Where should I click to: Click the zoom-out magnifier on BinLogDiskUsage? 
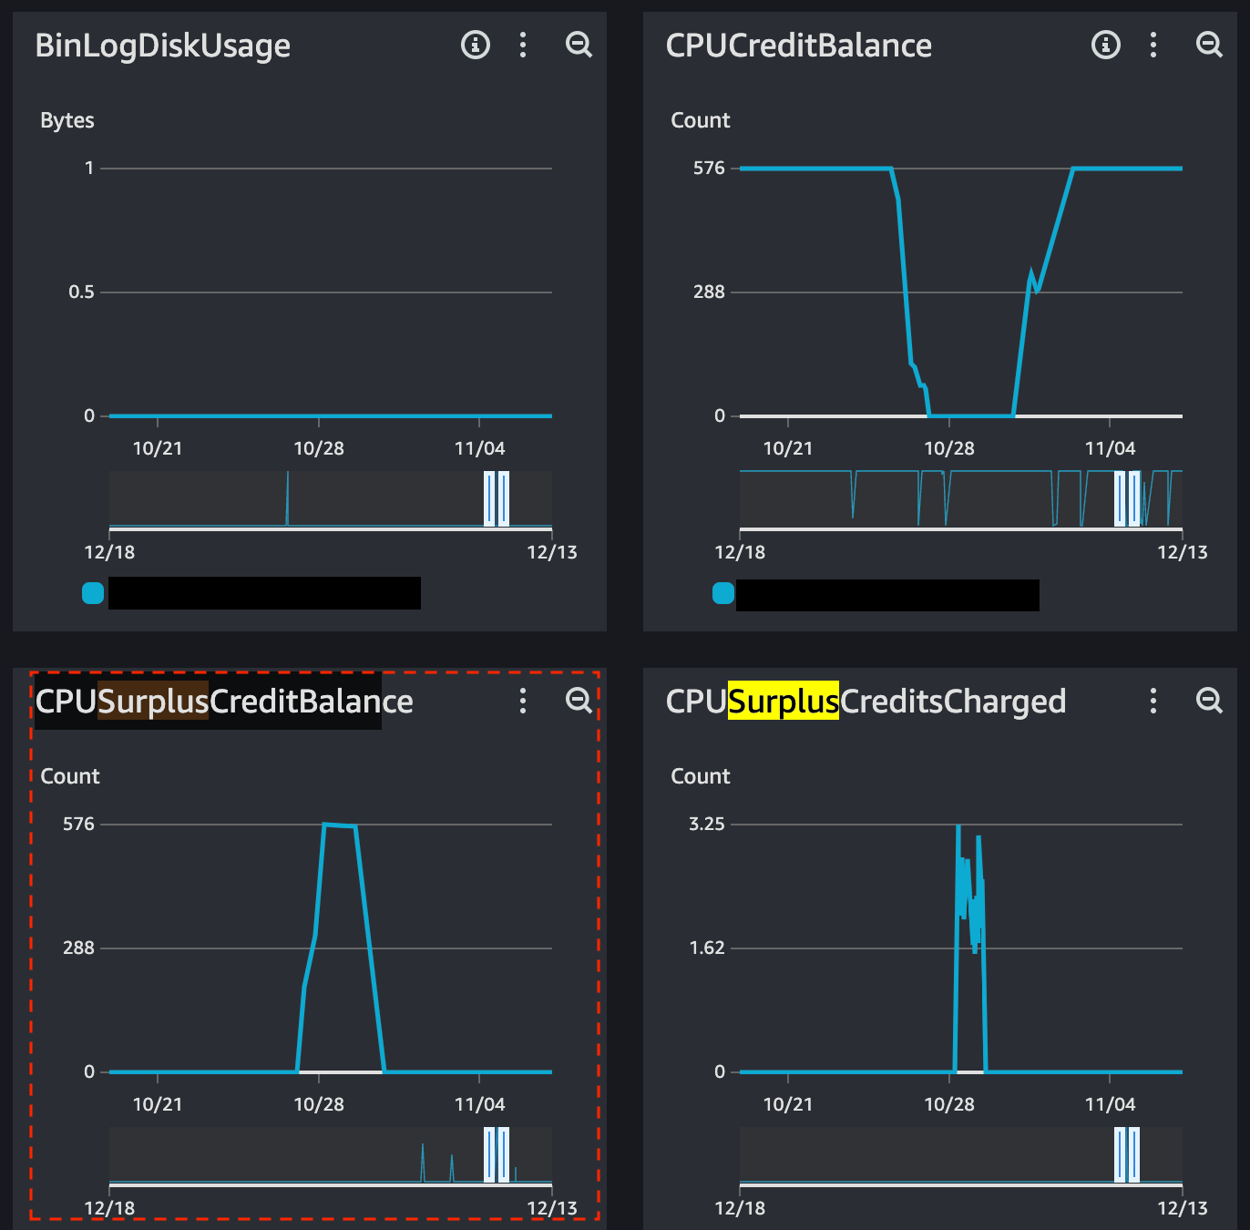pos(579,45)
